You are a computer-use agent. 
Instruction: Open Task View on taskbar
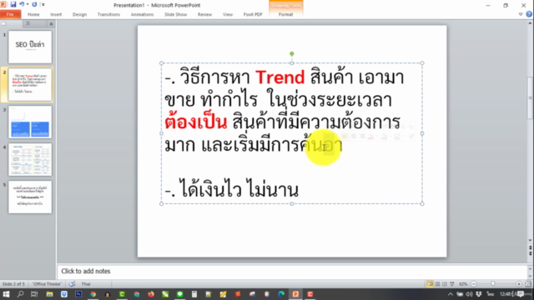coord(34,294)
